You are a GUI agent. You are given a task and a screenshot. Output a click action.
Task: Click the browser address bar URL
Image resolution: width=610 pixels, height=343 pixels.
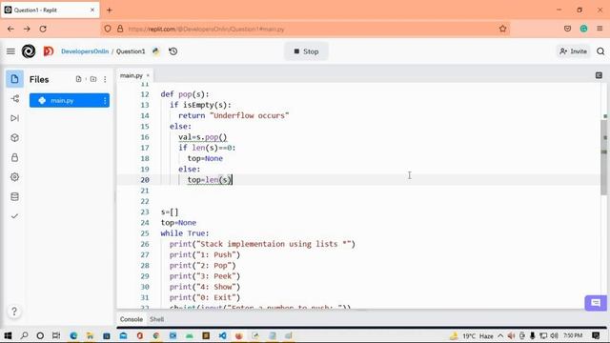pyautogui.click(x=206, y=30)
